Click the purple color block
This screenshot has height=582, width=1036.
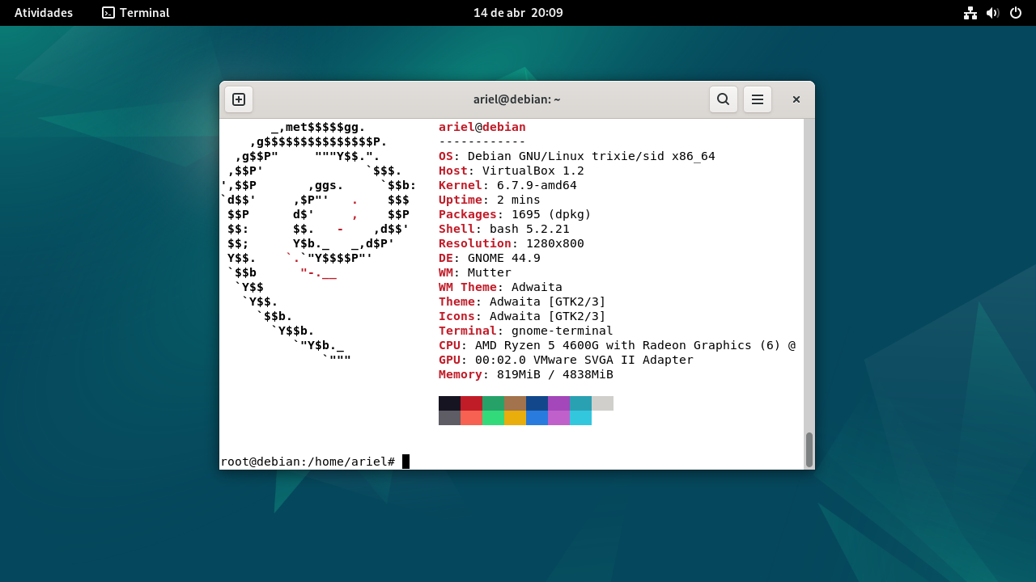coord(558,403)
